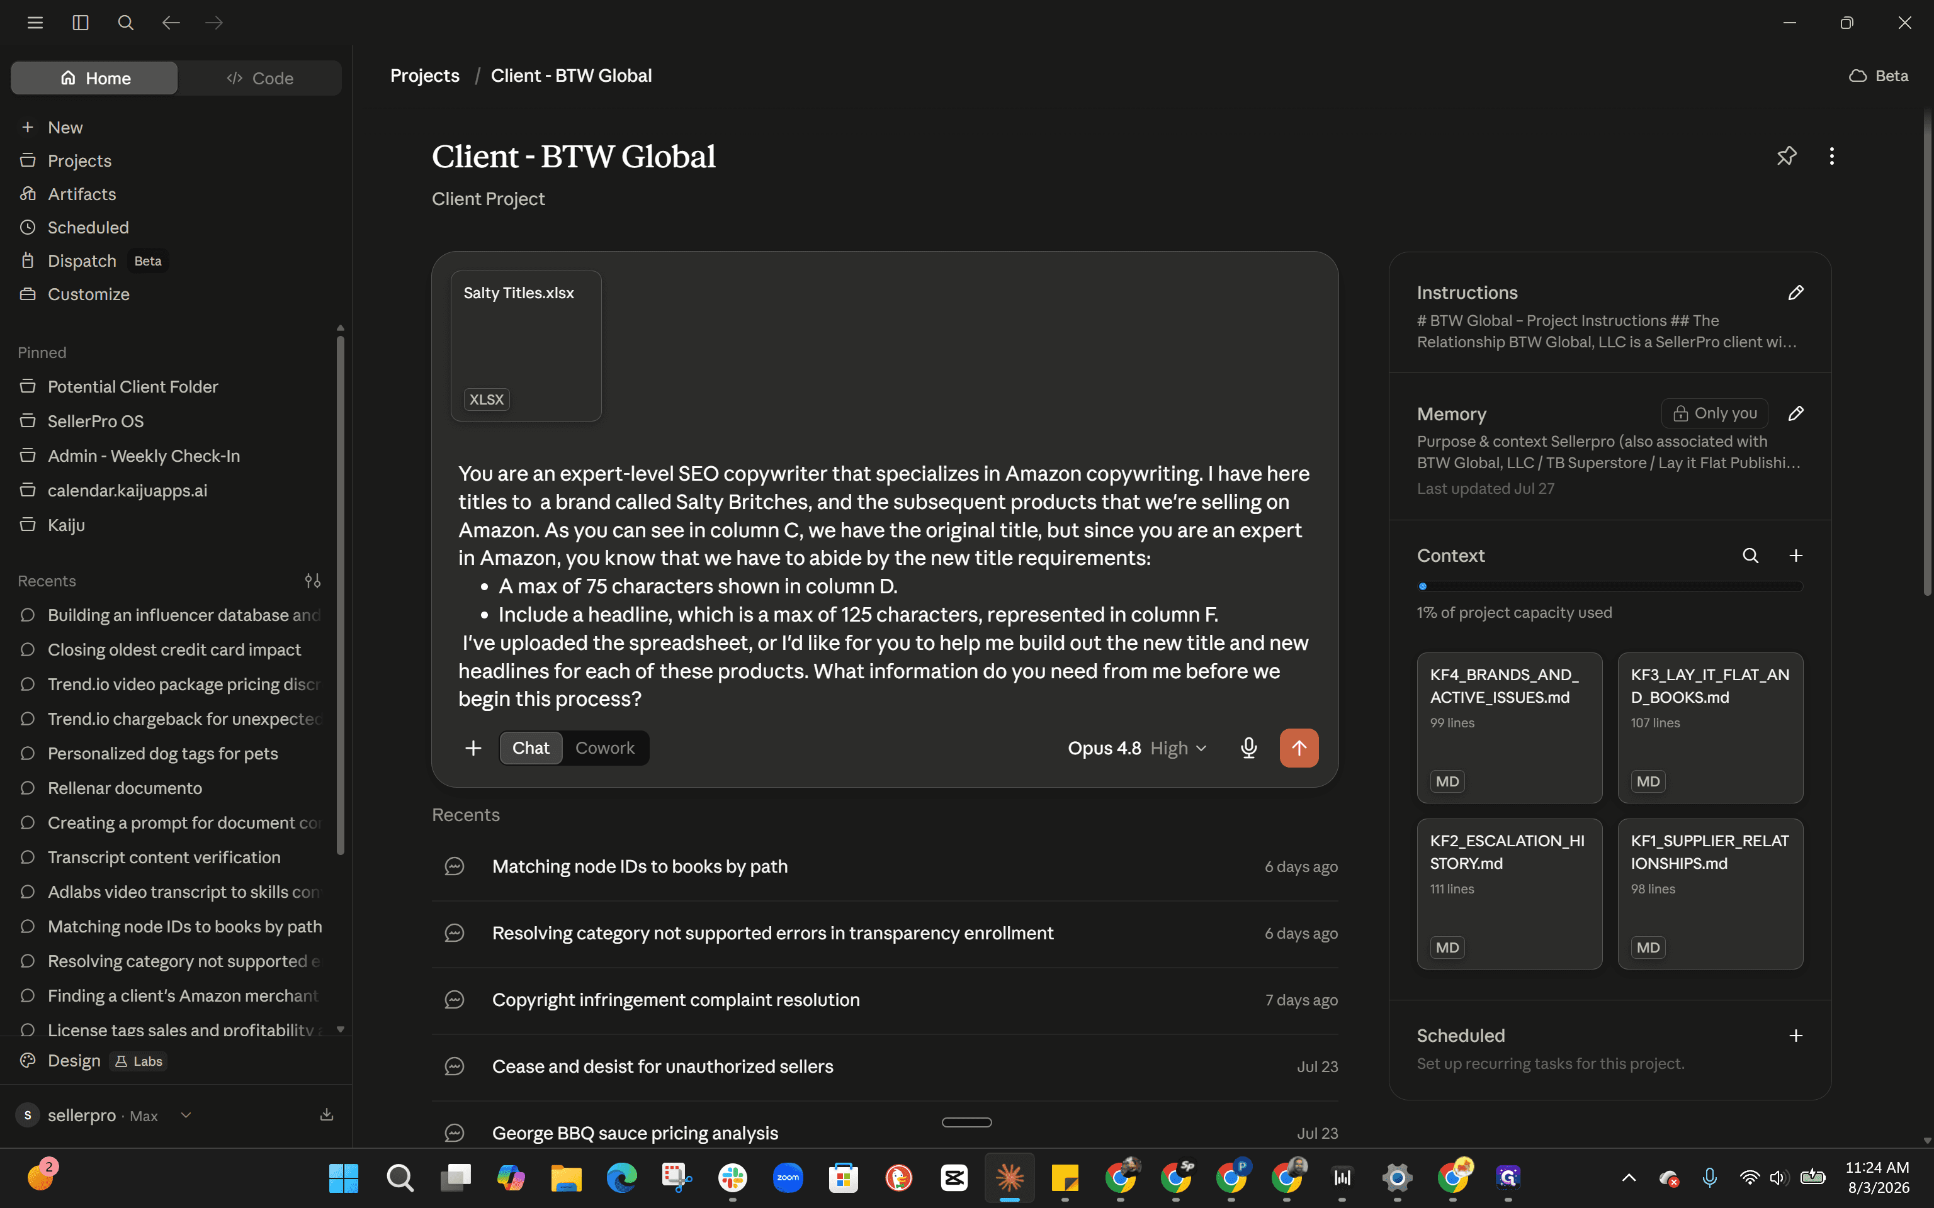Edit Instructions with the pencil icon
Viewport: 1934px width, 1208px height.
[1795, 293]
